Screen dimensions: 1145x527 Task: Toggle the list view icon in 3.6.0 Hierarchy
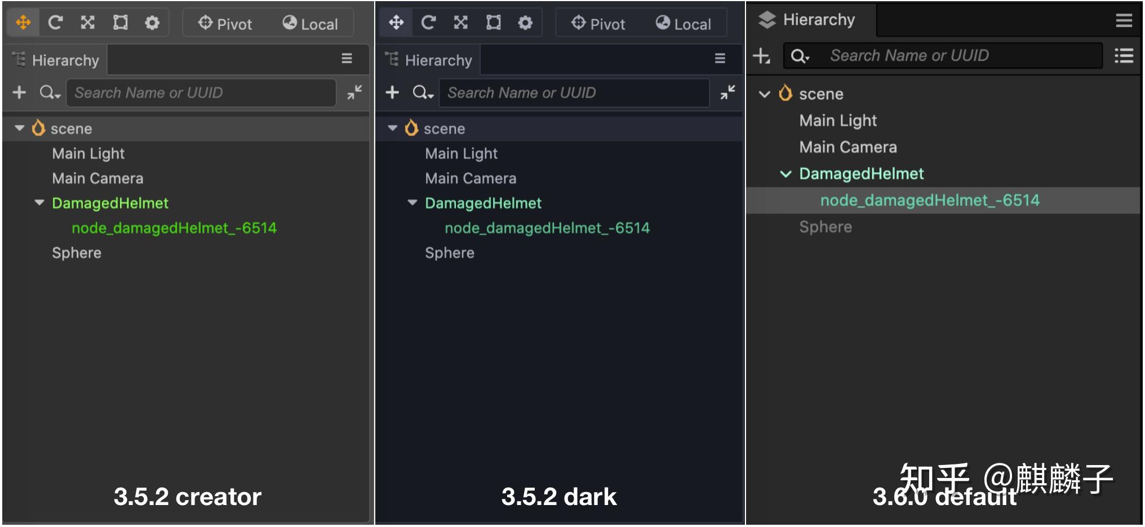(x=1124, y=56)
